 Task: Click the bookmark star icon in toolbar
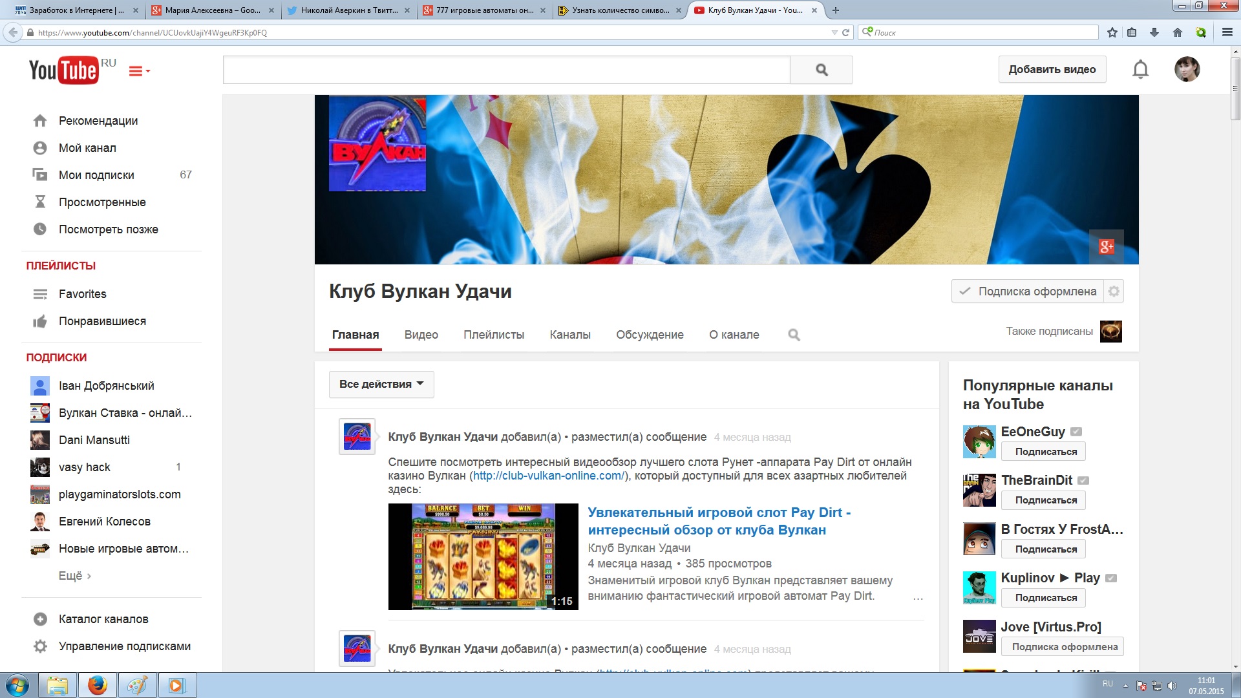pos(1112,32)
